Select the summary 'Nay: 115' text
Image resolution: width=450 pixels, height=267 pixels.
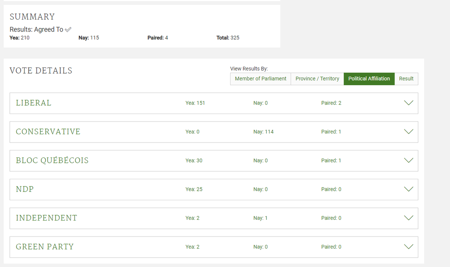pyautogui.click(x=89, y=37)
